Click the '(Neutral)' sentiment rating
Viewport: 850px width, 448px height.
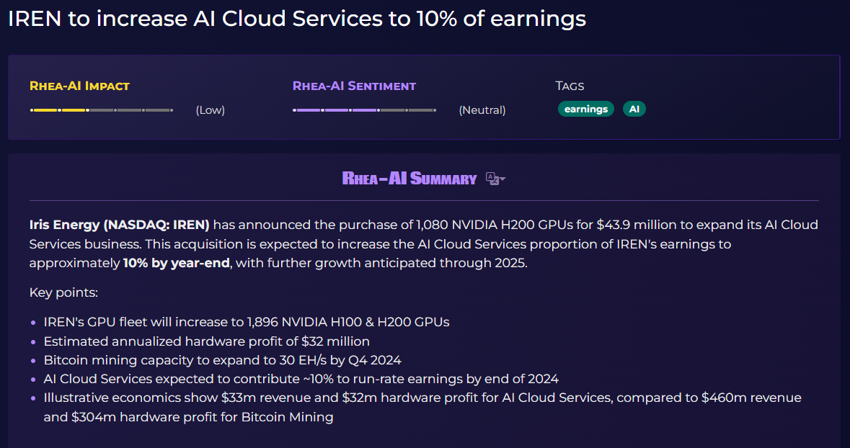482,110
